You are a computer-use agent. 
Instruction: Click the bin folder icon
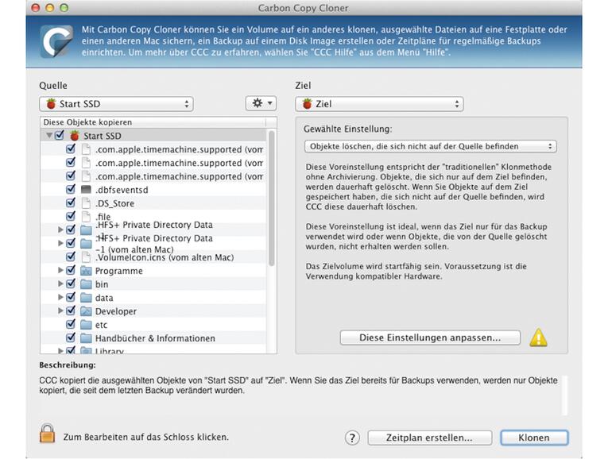click(x=86, y=284)
